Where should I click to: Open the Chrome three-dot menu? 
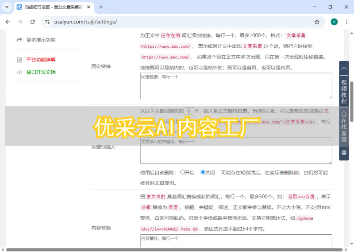pyautogui.click(x=346, y=22)
